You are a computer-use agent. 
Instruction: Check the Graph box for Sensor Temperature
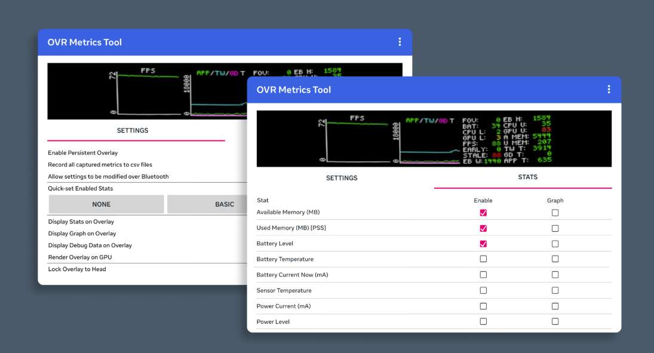[555, 290]
